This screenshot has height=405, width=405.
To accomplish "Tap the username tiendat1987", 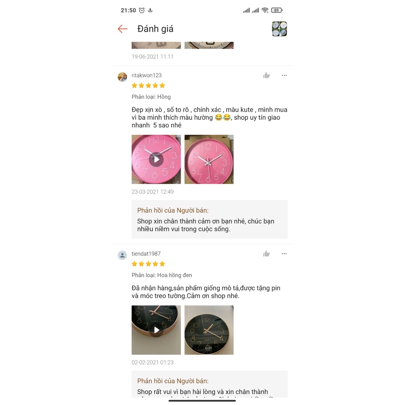I will point(146,254).
